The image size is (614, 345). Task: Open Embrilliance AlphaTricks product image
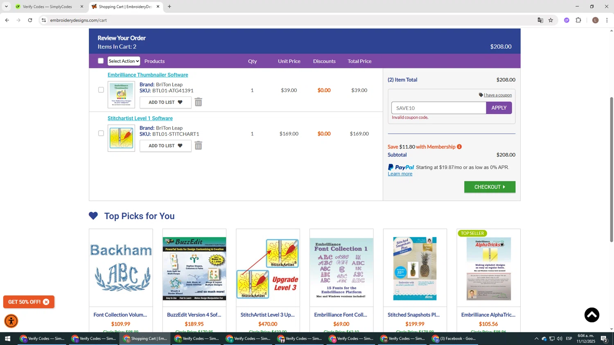point(489,268)
